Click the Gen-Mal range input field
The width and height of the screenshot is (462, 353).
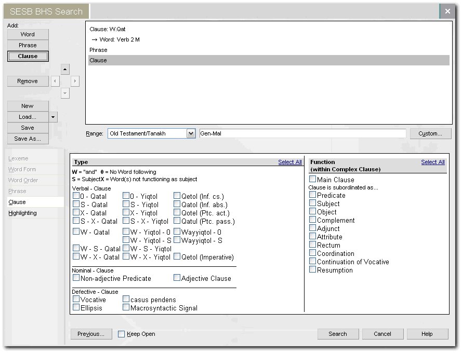(302, 133)
